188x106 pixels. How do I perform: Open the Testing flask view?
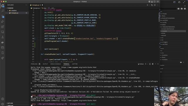[x=3, y=37]
